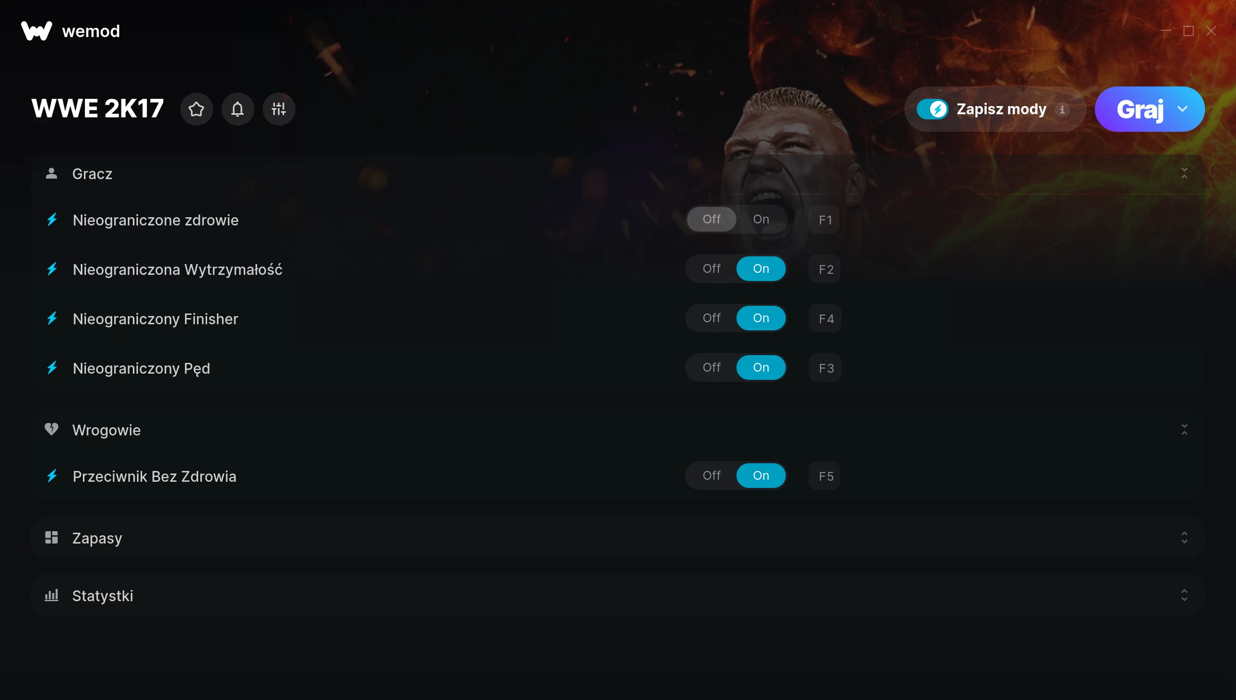Click the info icon beside Zapisz mody
The width and height of the screenshot is (1236, 700).
pyautogui.click(x=1062, y=110)
